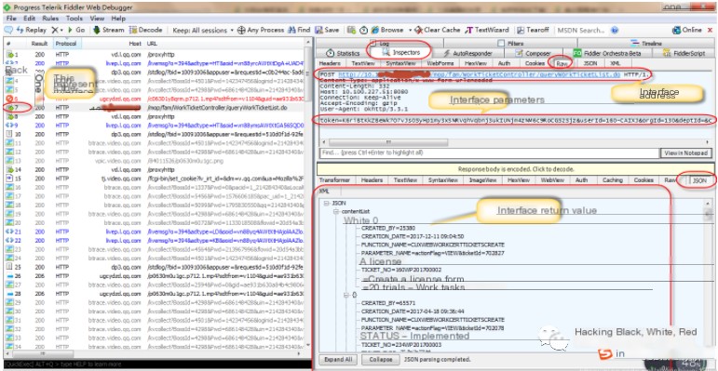Click the Tearoff toolbar button

(533, 30)
